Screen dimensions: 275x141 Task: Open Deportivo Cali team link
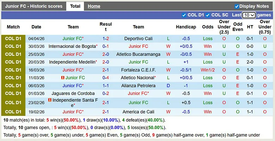(x=138, y=39)
